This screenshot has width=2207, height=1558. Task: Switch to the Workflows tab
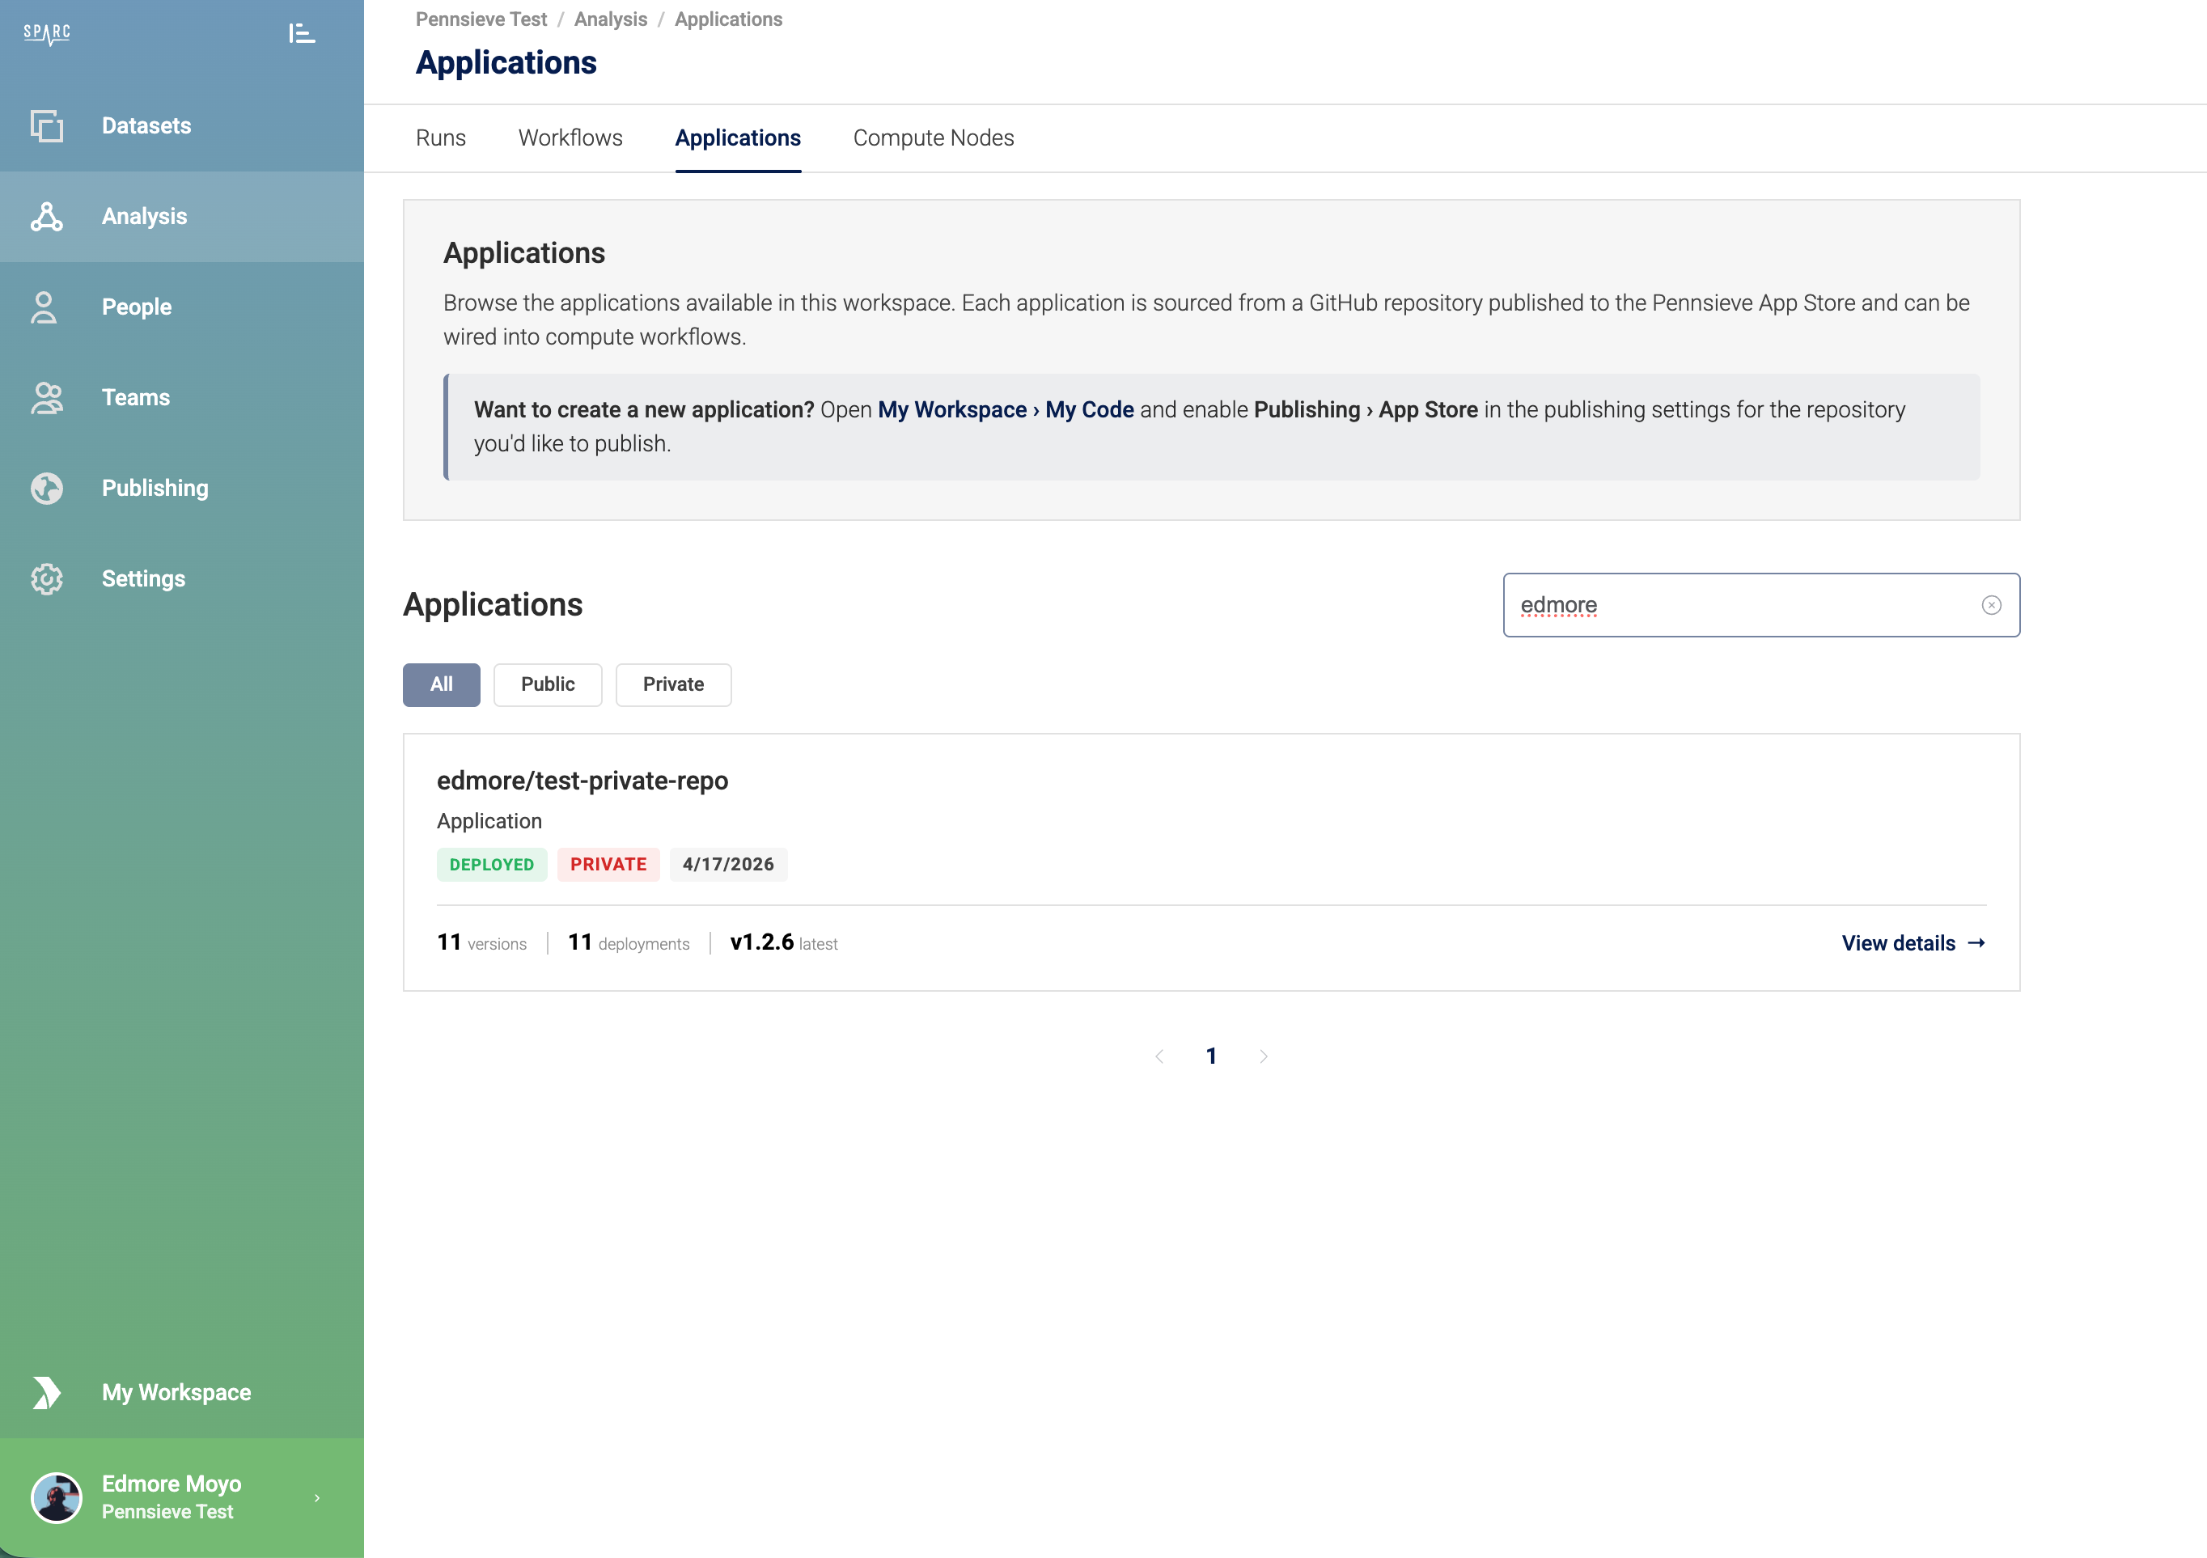[x=570, y=138]
